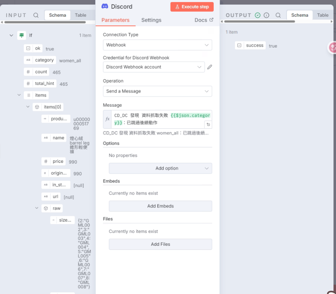Image resolution: width=336 pixels, height=294 pixels.
Task: Click the OUTPUT info circle icon
Action: pos(267,15)
